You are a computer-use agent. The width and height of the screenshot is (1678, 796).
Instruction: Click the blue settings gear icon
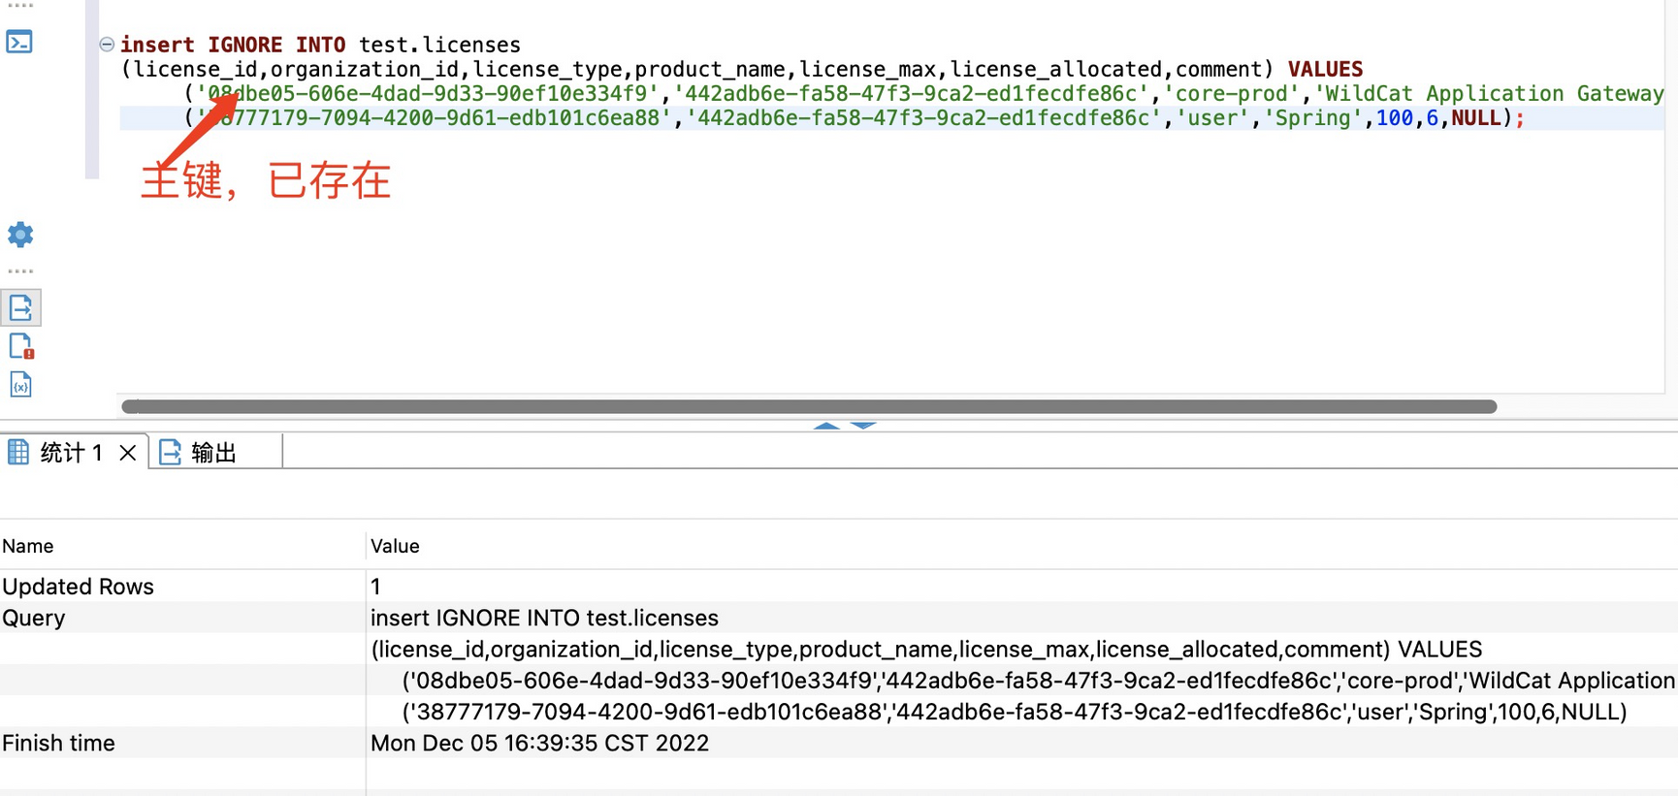(x=20, y=235)
